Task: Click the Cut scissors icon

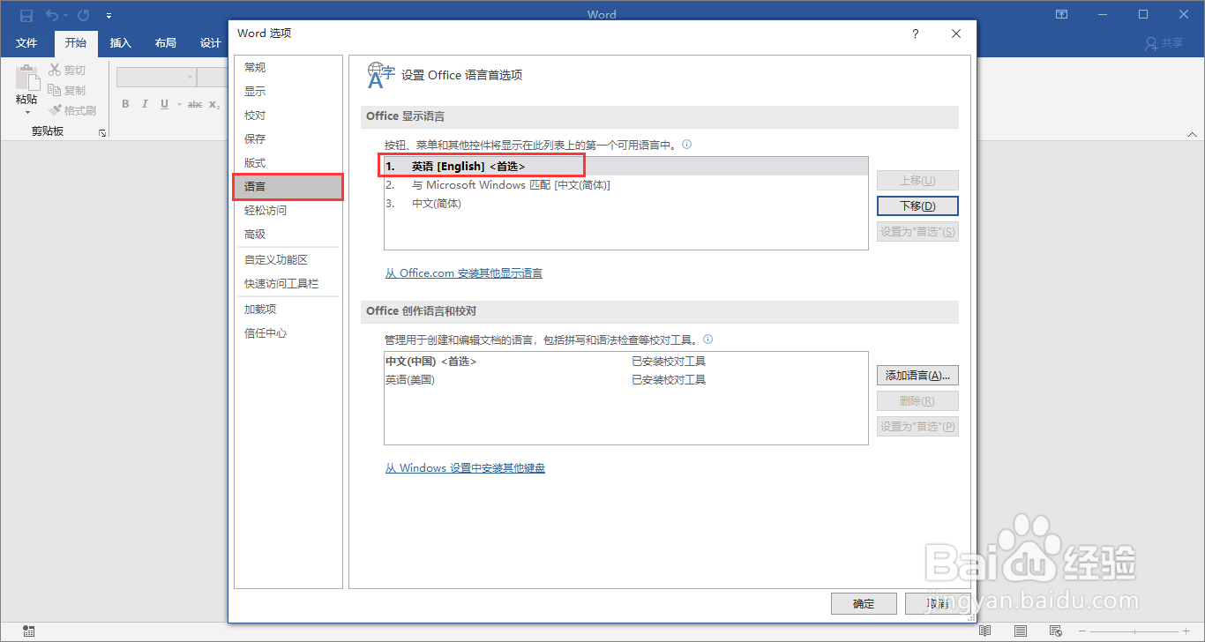Action: (x=55, y=70)
